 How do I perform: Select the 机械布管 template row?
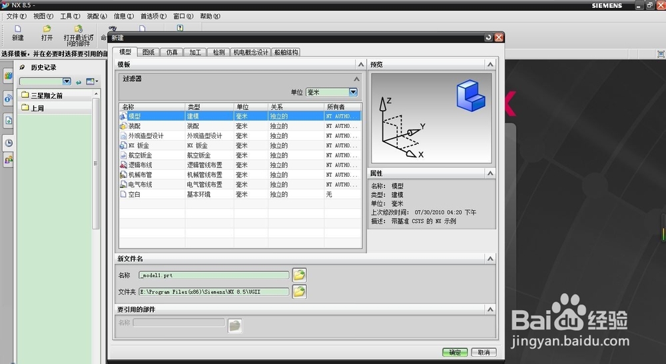pyautogui.click(x=240, y=175)
